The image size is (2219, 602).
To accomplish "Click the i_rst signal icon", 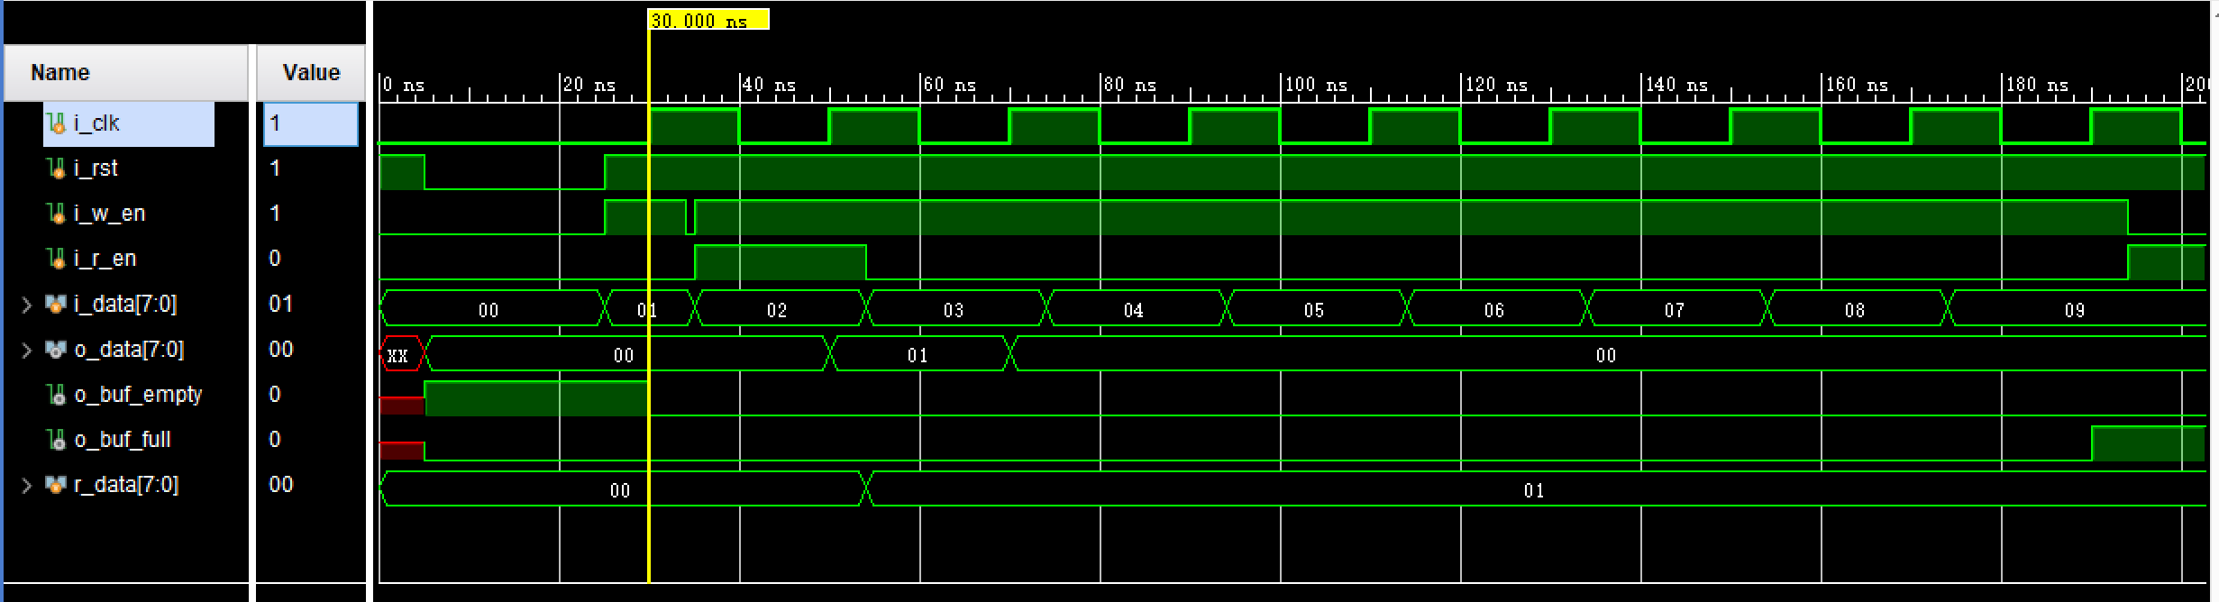I will pos(56,168).
